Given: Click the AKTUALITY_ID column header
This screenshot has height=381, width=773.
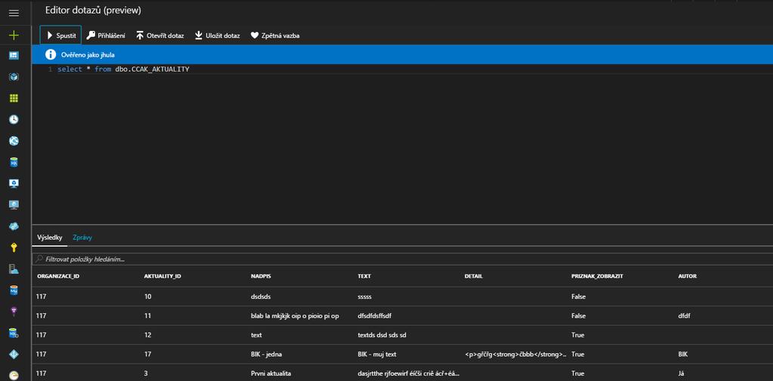Looking at the screenshot, I should click(x=162, y=276).
